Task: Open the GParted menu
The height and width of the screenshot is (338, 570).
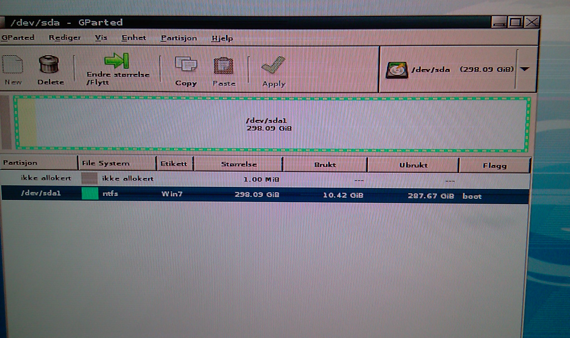Action: 18,37
